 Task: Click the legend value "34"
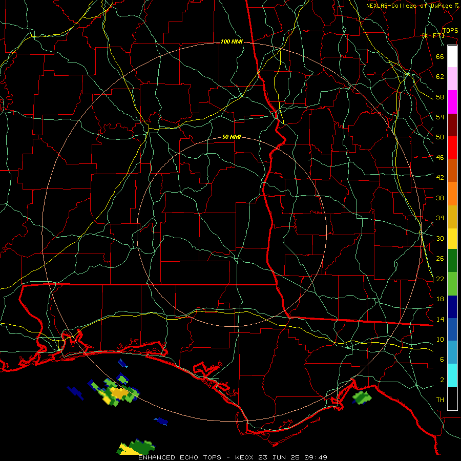pos(440,218)
